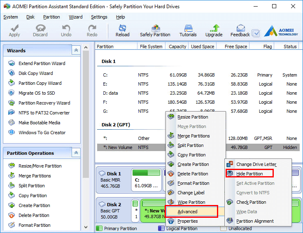Click the Check Partition submenu icon
303x233 pixels.
pyautogui.click(x=230, y=202)
